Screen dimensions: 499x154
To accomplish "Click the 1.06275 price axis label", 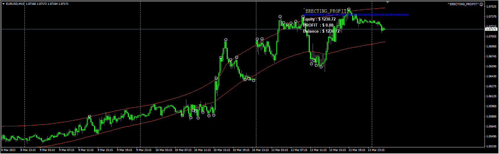I will tap(491, 86).
